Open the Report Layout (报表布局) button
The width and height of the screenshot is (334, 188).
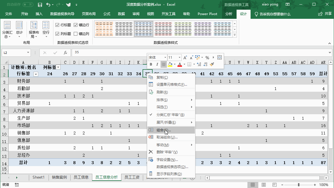[34, 30]
